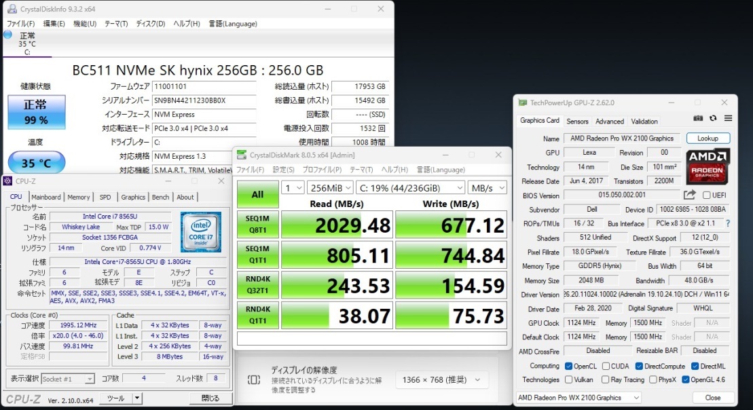Open the MB/s unit dropdown

point(488,188)
